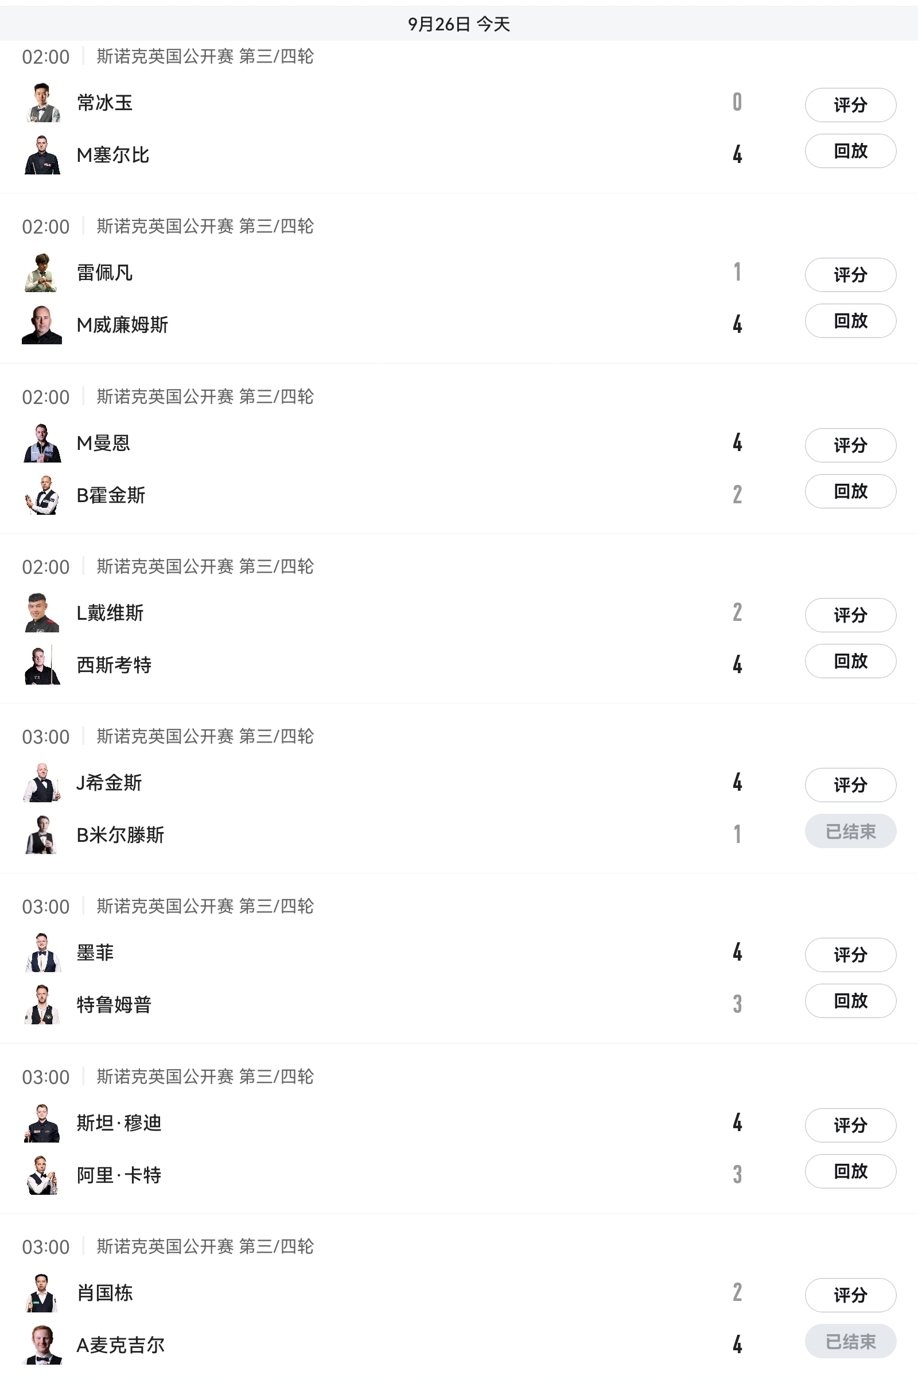Screen dimensions: 918x1383
Task: Click 评分 for 常冰玉 vs M塞尔比 match
Action: coord(850,105)
